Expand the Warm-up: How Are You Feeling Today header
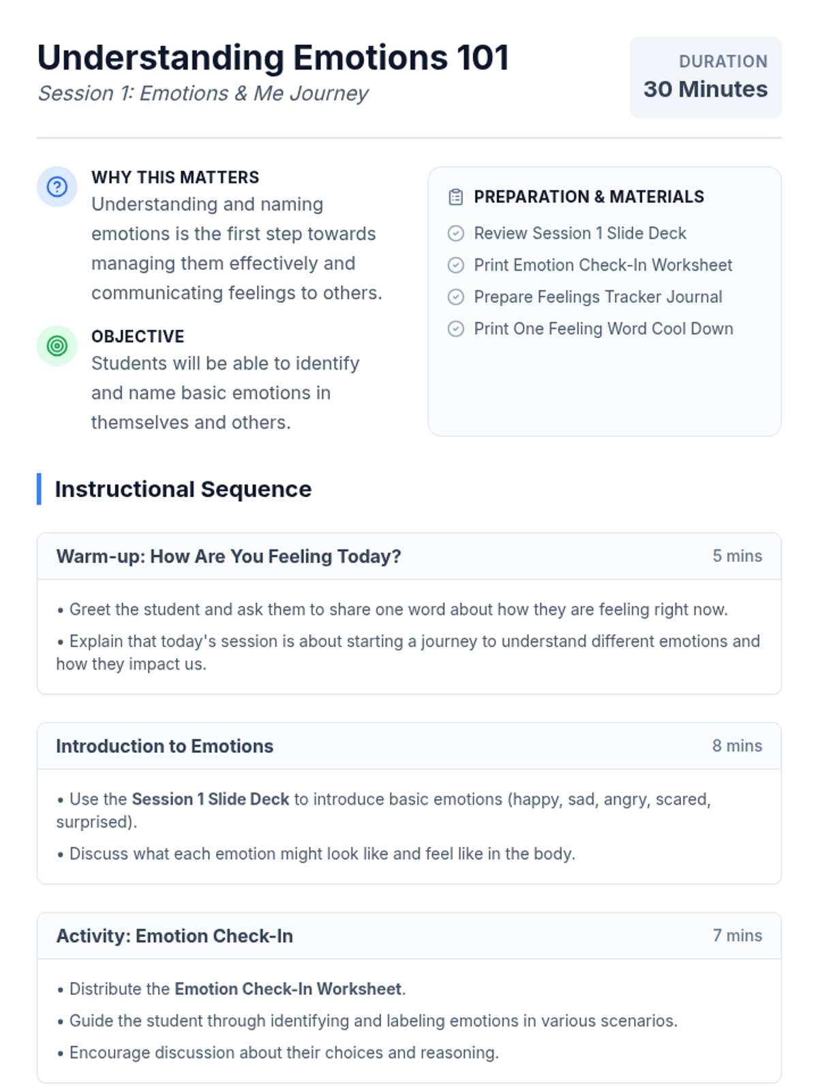Viewport: 818px width, 1091px height. pos(228,556)
